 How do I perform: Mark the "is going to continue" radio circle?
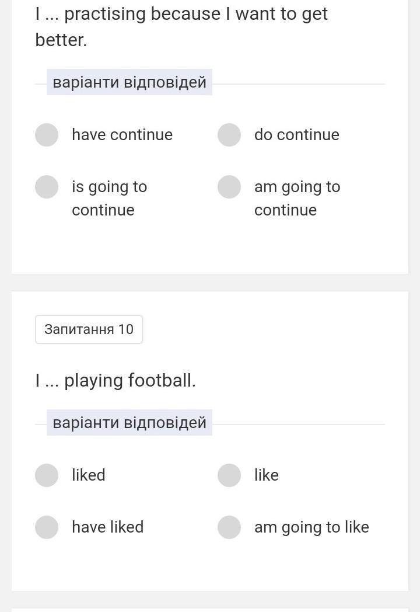click(47, 187)
